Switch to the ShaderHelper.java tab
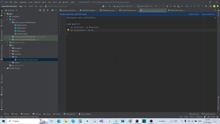This screenshot has height=124, width=220. click(128, 10)
